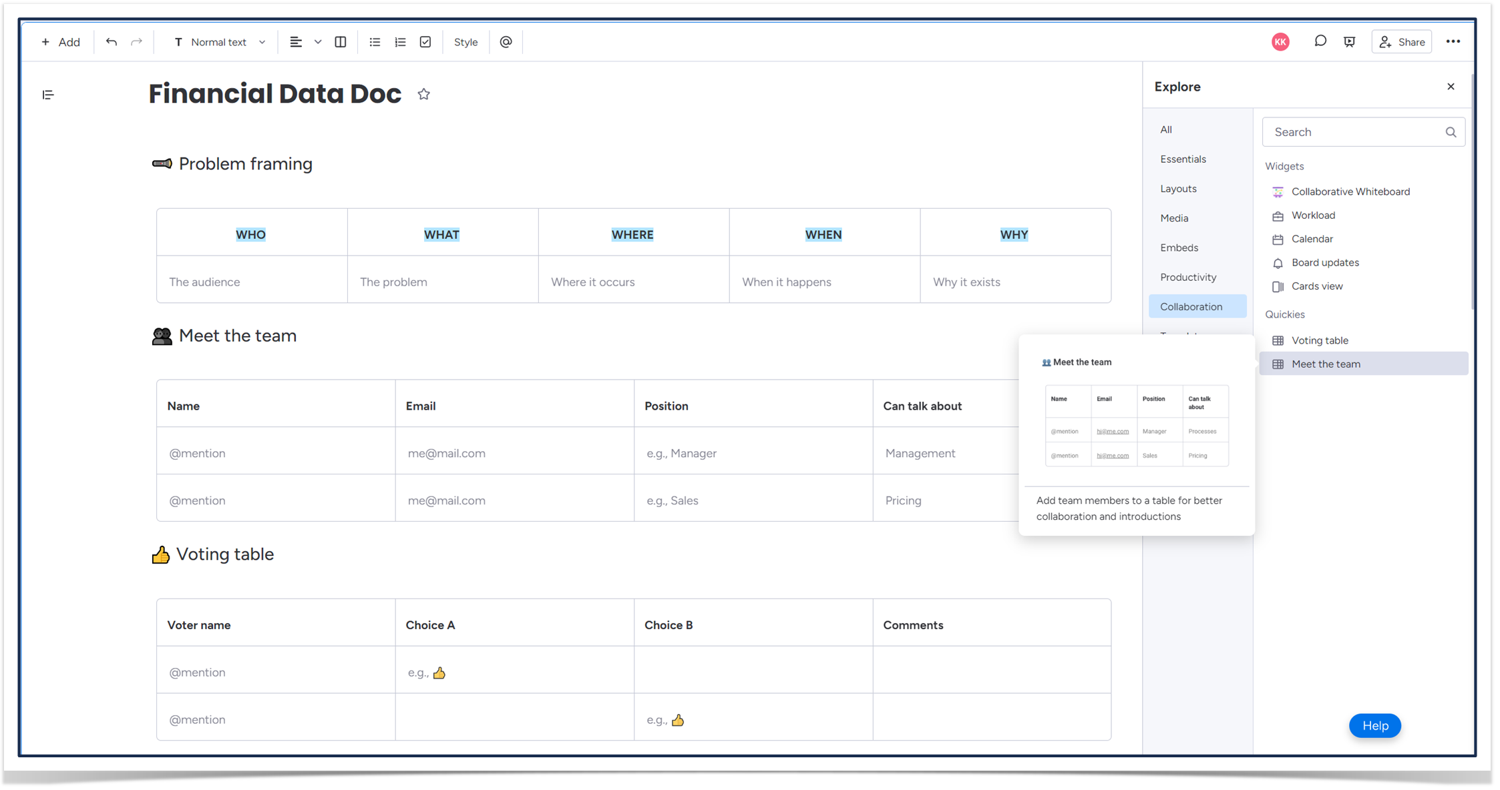Select the Collaboration category
Screen dimensions: 1500x790
pyautogui.click(x=1197, y=306)
